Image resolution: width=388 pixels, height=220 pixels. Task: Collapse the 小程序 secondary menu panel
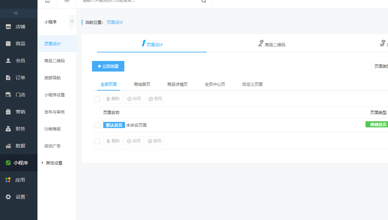click(72, 21)
